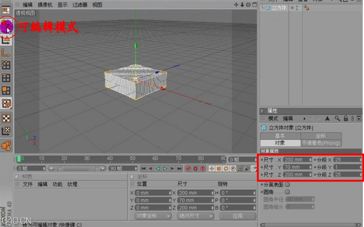The width and height of the screenshot is (364, 227).
Task: Click viewport rotate-camera icon
Action: (x=248, y=5)
